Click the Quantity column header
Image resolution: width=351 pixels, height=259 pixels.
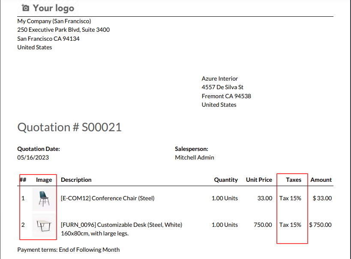[226, 180]
